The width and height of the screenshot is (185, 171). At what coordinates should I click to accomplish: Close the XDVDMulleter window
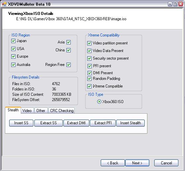pyautogui.click(x=181, y=4)
